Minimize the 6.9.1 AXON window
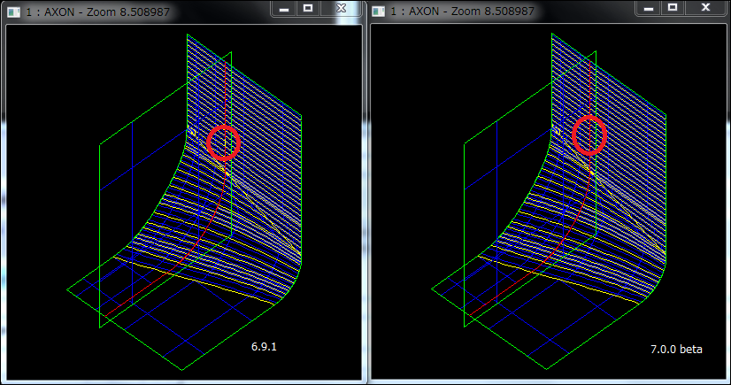731x385 pixels. point(284,7)
